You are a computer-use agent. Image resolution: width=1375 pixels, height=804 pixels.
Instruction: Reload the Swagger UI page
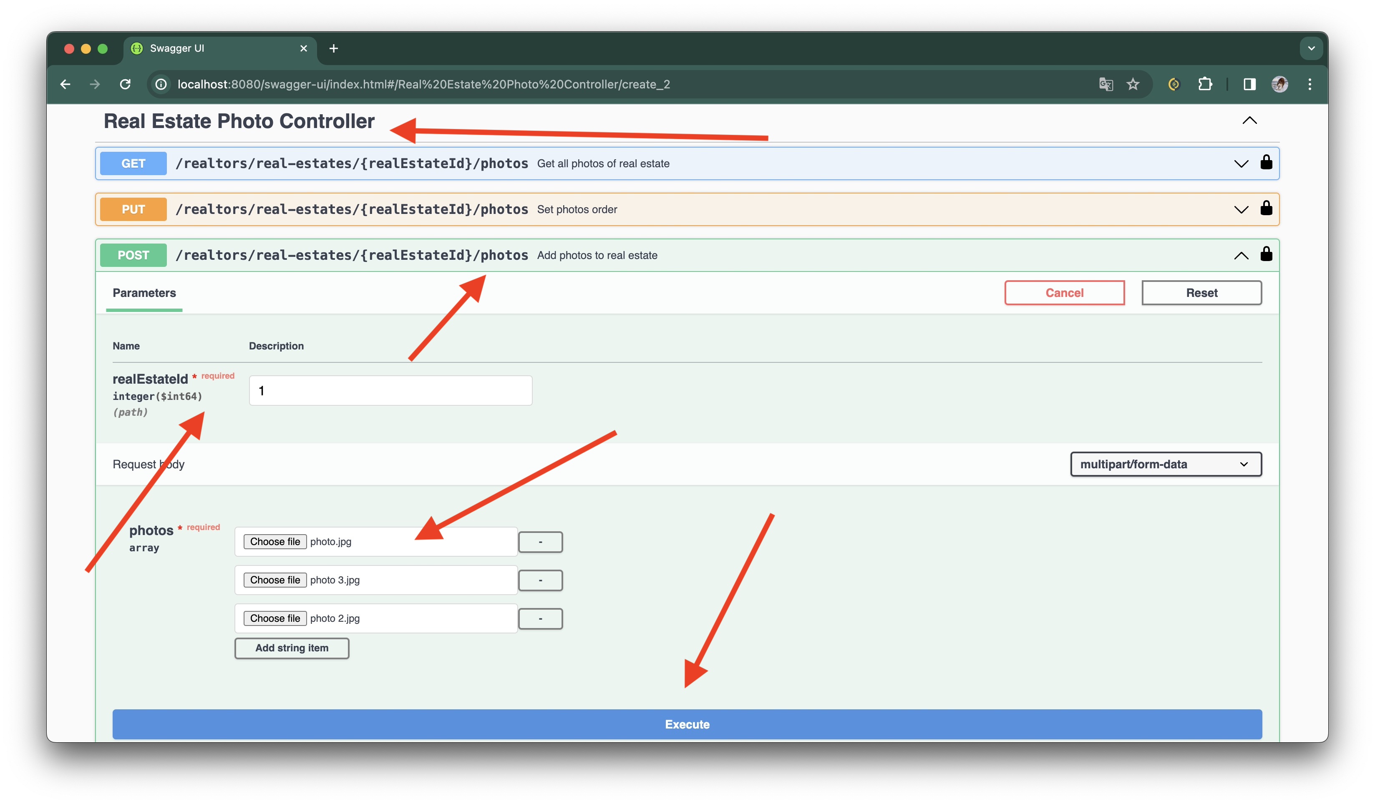[125, 84]
